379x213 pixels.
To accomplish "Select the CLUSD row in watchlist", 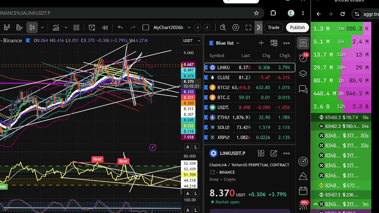I will tap(250, 78).
